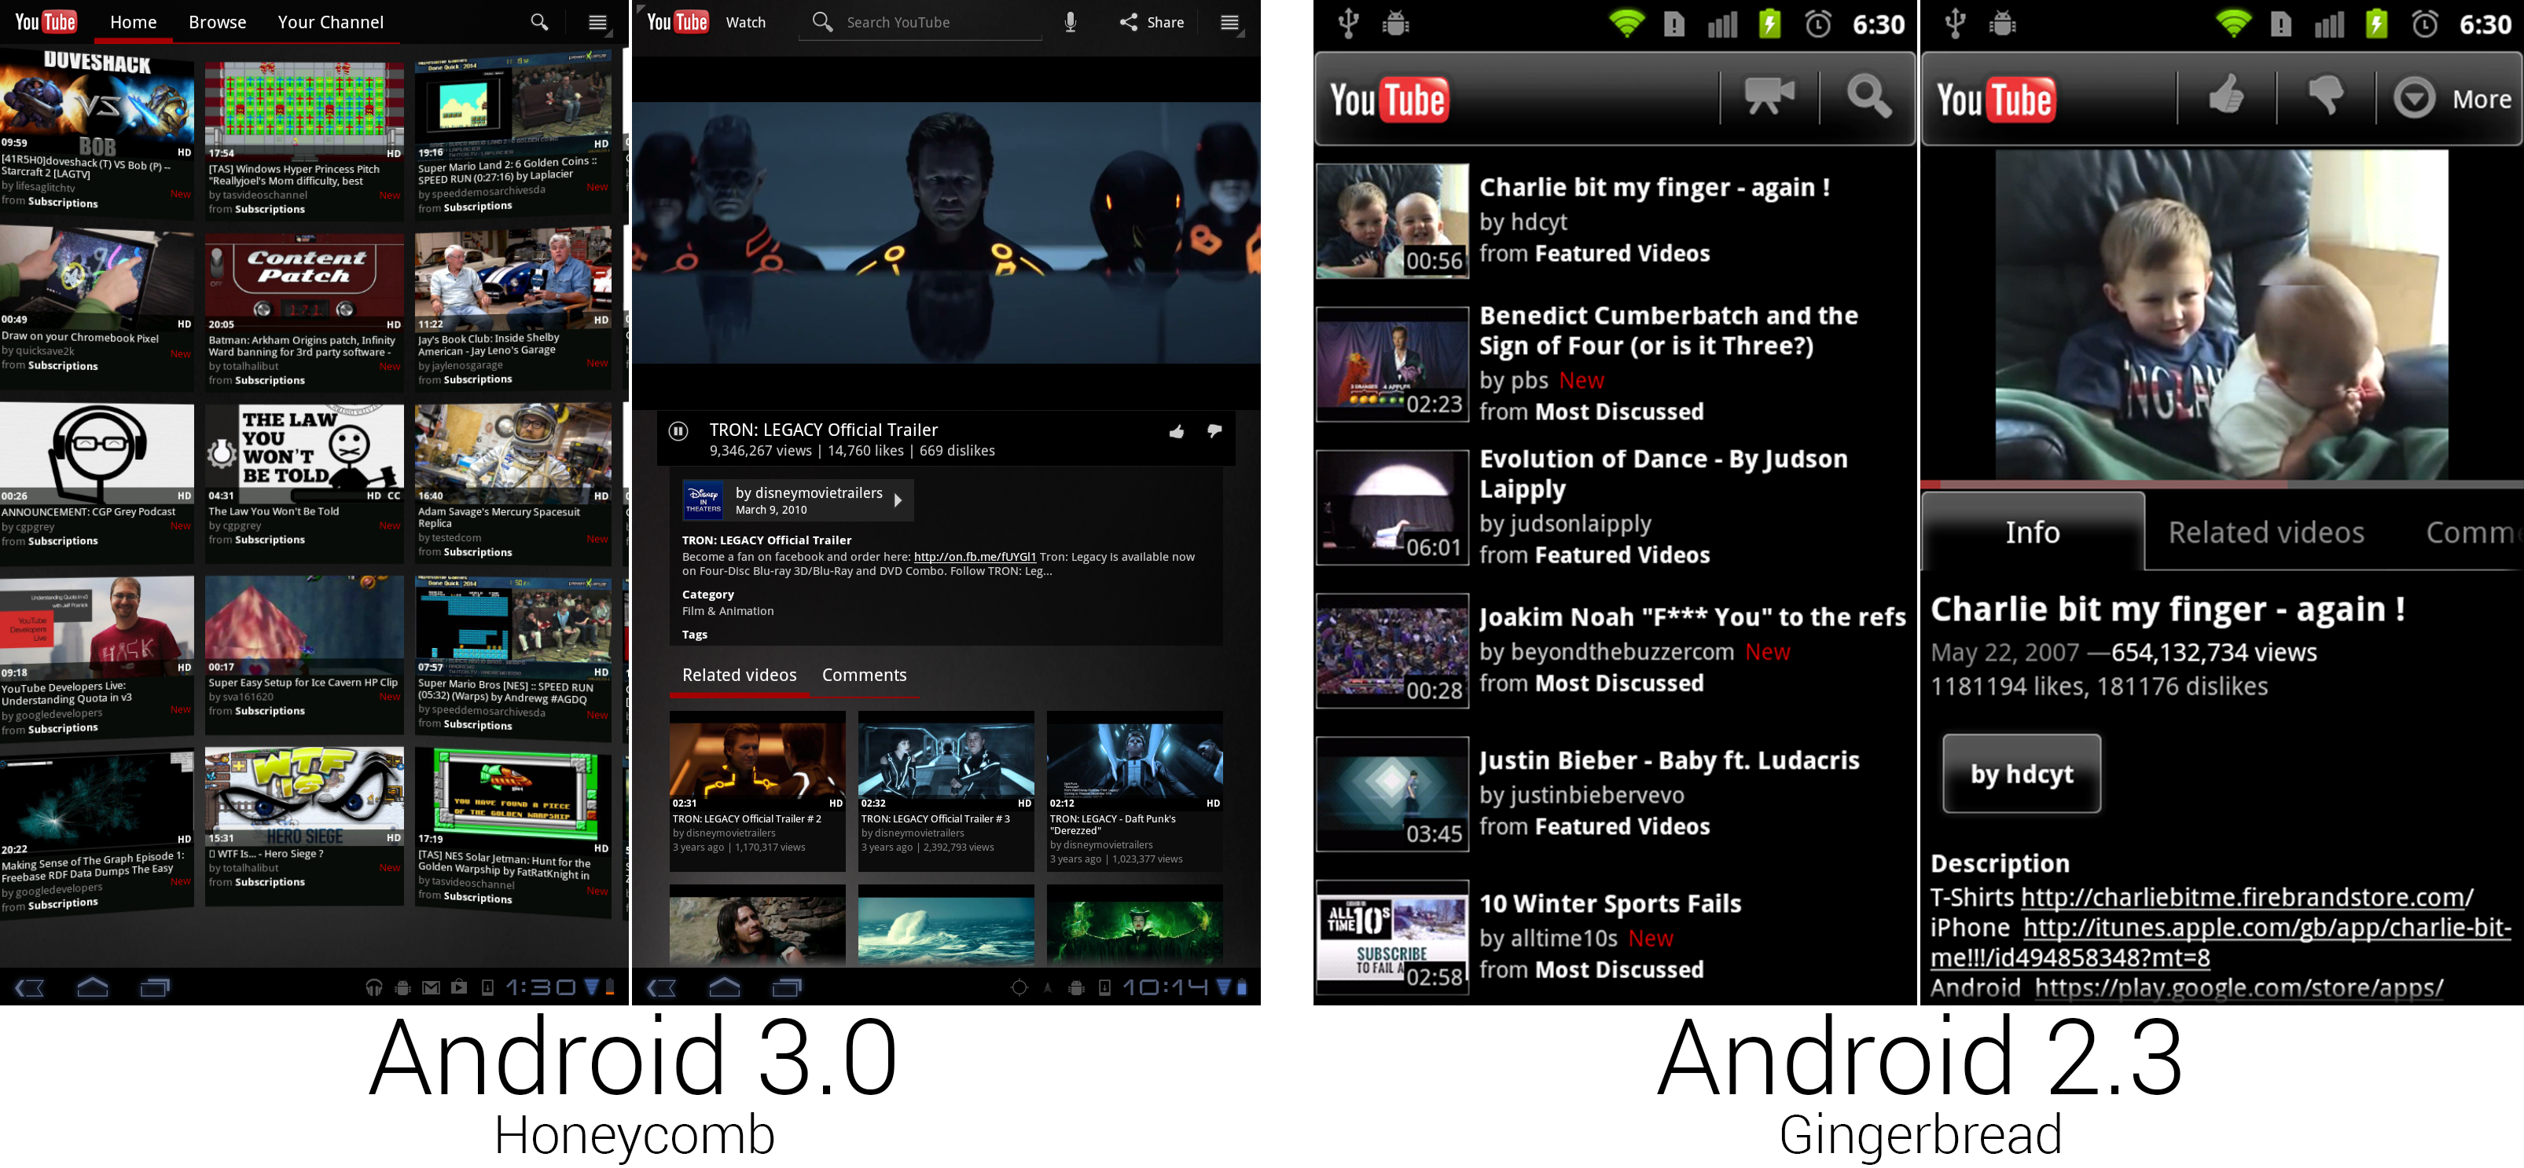
Task: Click the Browse menu item on Honeycomb
Action: coord(214,21)
